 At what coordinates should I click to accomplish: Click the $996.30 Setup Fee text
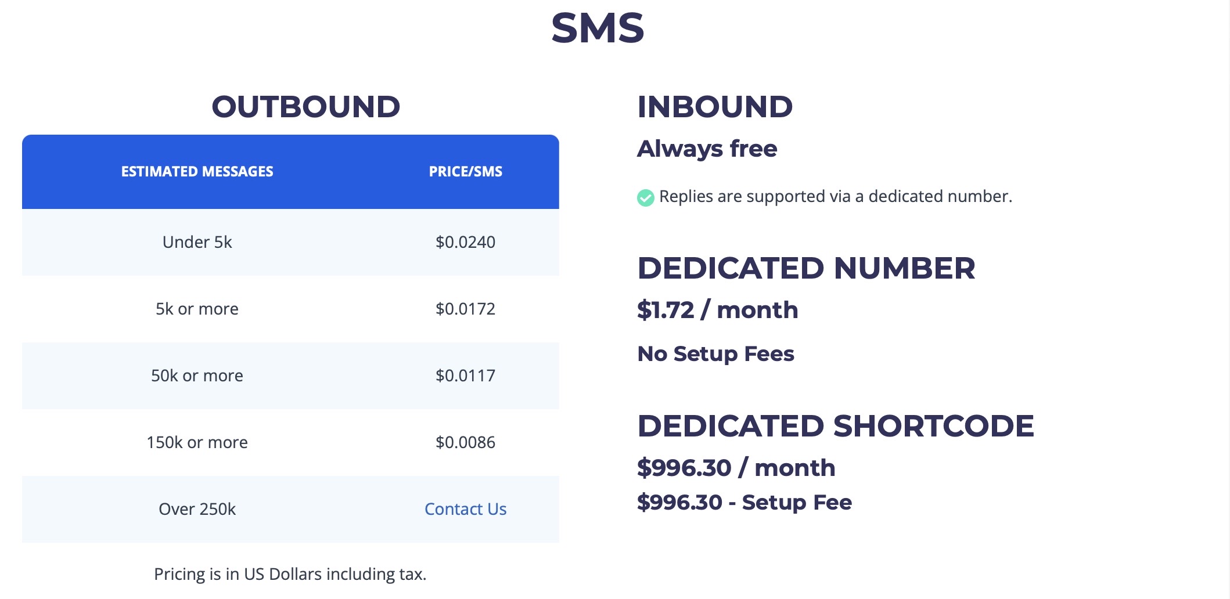744,503
